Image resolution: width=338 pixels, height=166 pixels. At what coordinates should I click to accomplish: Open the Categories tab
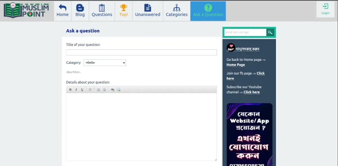[x=177, y=11]
